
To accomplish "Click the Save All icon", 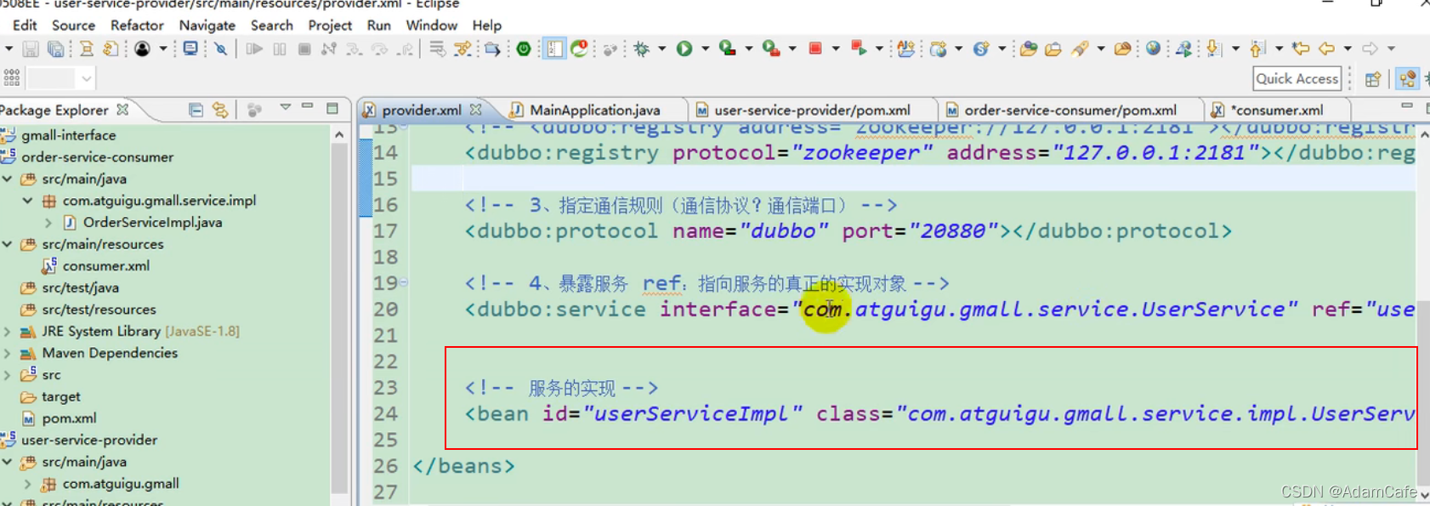I will [56, 49].
